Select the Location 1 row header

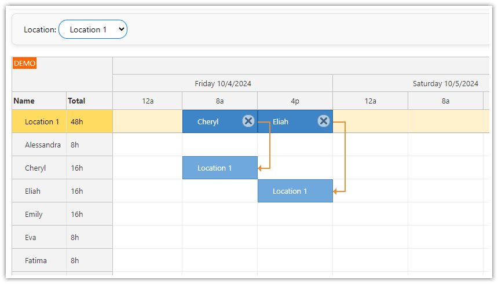coord(42,121)
